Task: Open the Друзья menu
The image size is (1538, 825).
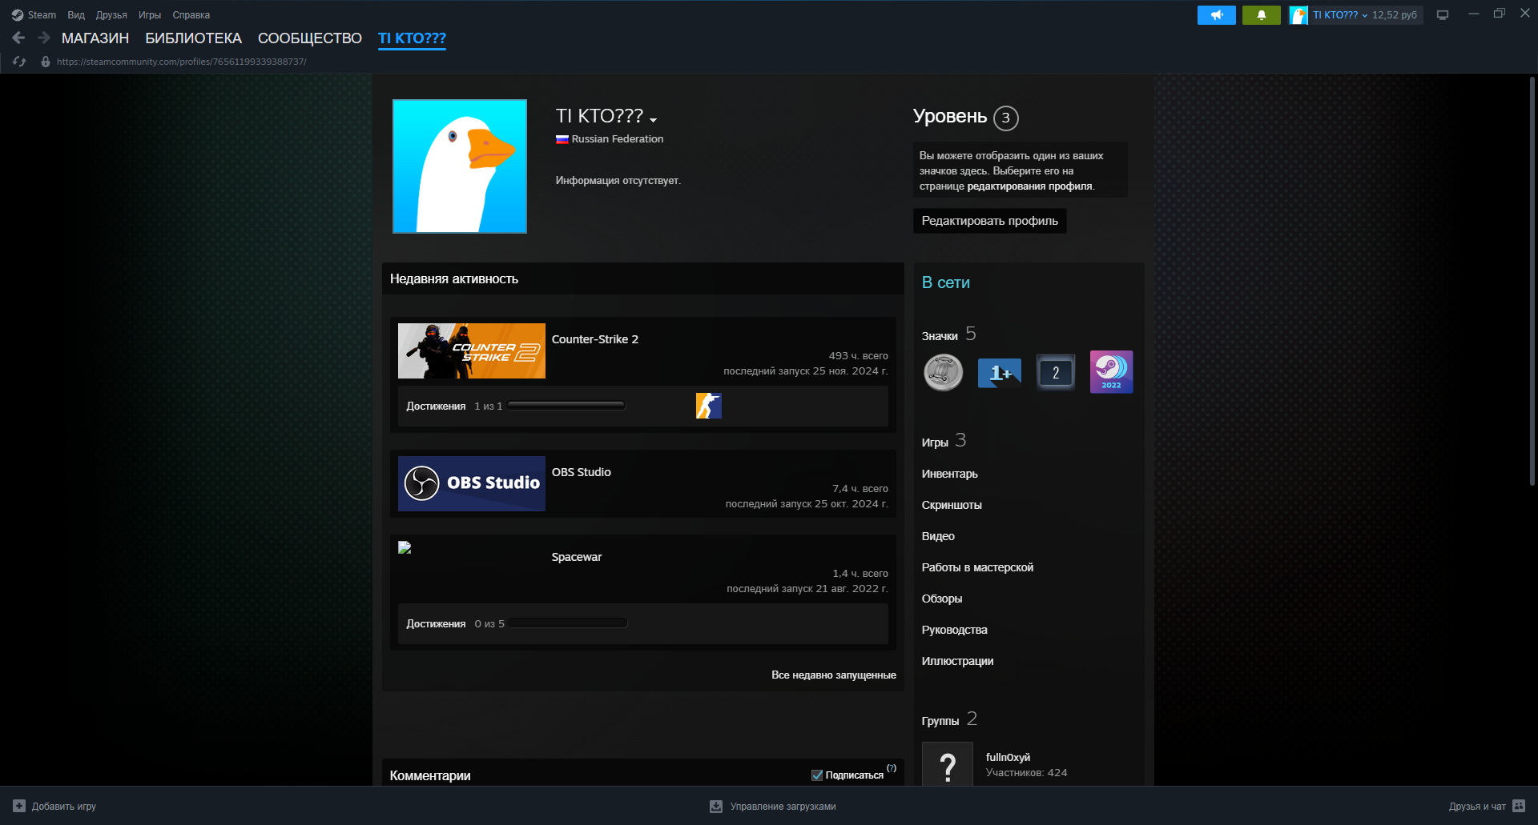Action: pyautogui.click(x=111, y=15)
